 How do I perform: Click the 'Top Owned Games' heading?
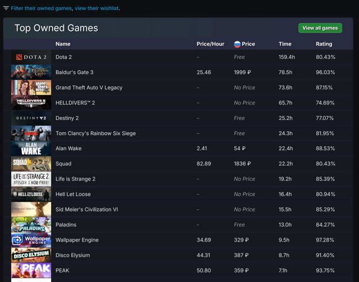pyautogui.click(x=56, y=28)
